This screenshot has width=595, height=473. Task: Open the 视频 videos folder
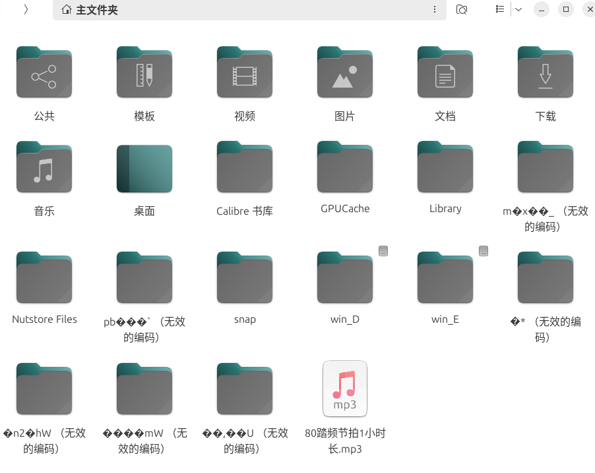[244, 72]
